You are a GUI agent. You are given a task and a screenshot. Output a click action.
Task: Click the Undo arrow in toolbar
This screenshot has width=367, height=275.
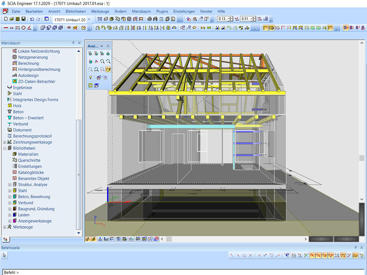pos(32,19)
